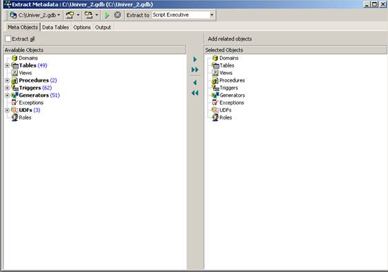Select Triggers (62) label in Available Objects
The height and width of the screenshot is (272, 388).
point(35,88)
